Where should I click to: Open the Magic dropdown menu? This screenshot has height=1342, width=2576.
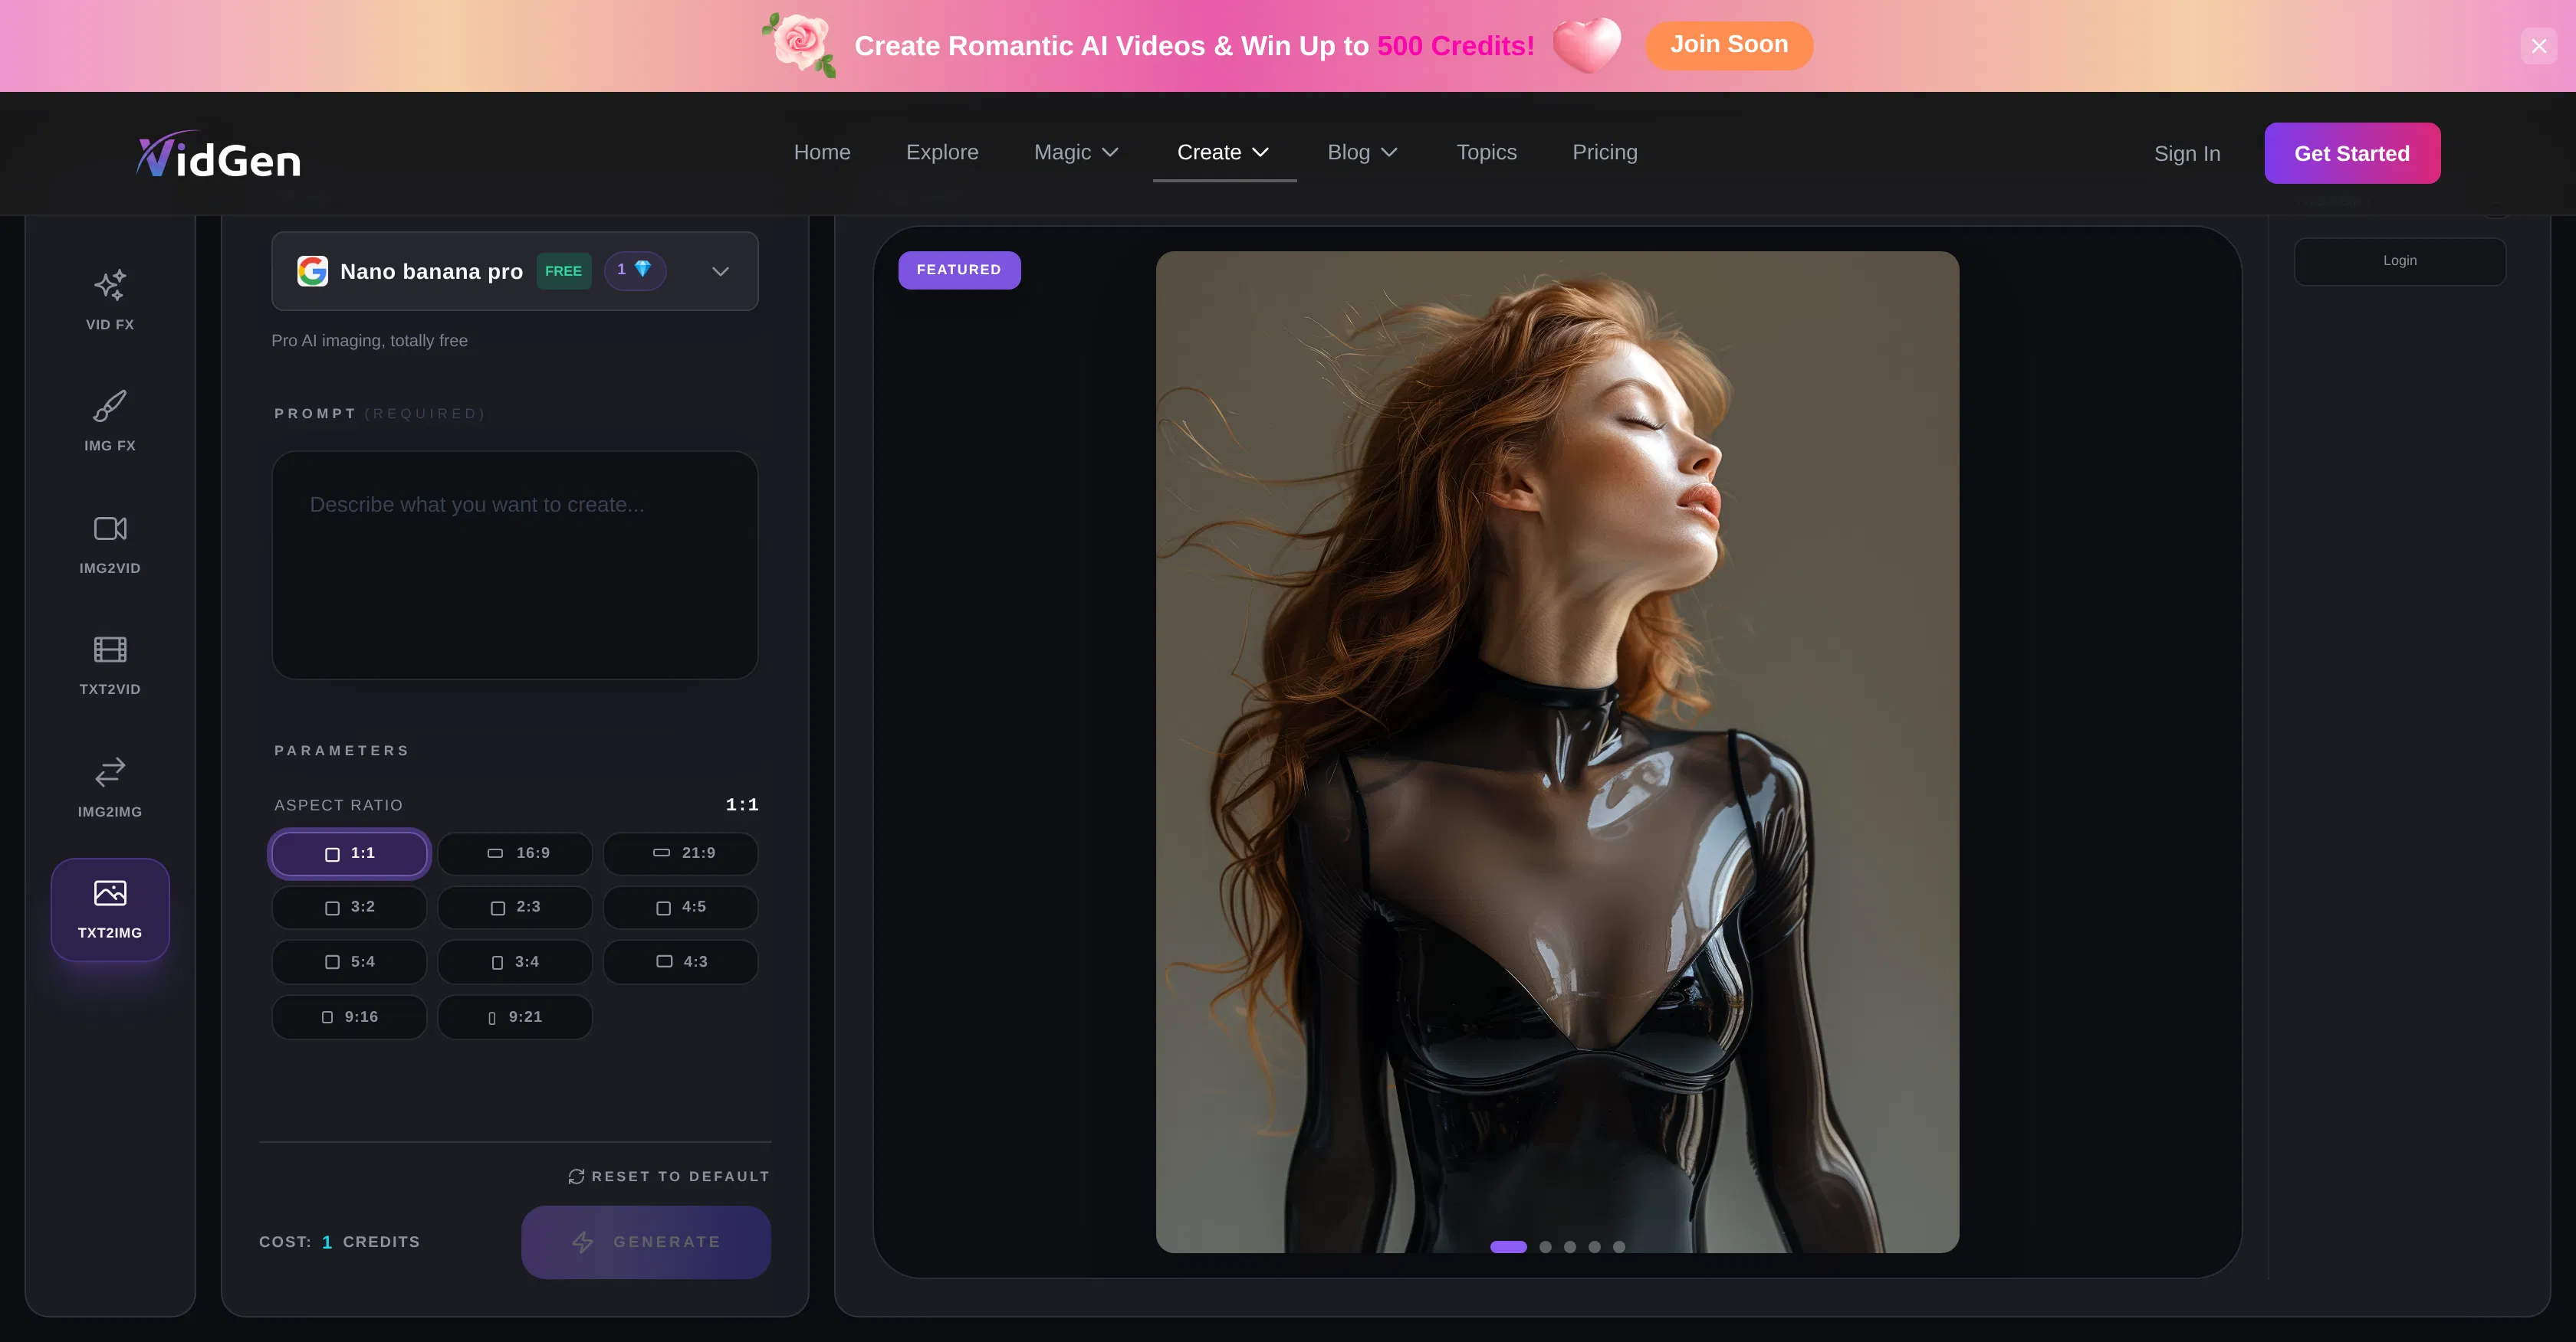click(1075, 152)
